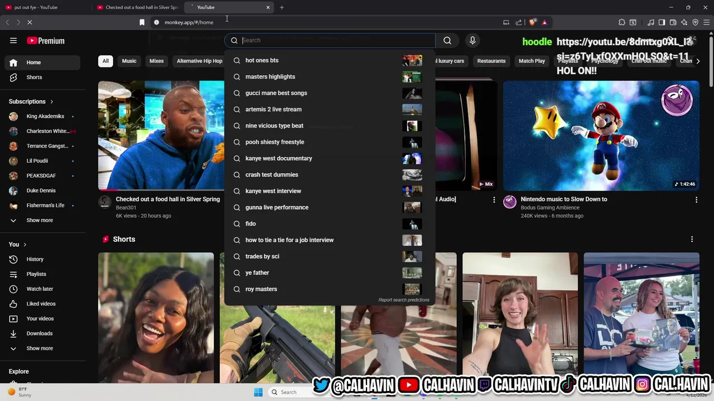
Task: Open 'Nintendo music to Slow Down to' title
Action: point(564,199)
